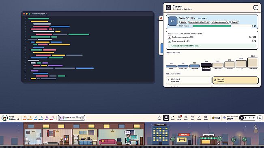Pause the game time
Screen dimensions: 264x148
(x=242, y=118)
